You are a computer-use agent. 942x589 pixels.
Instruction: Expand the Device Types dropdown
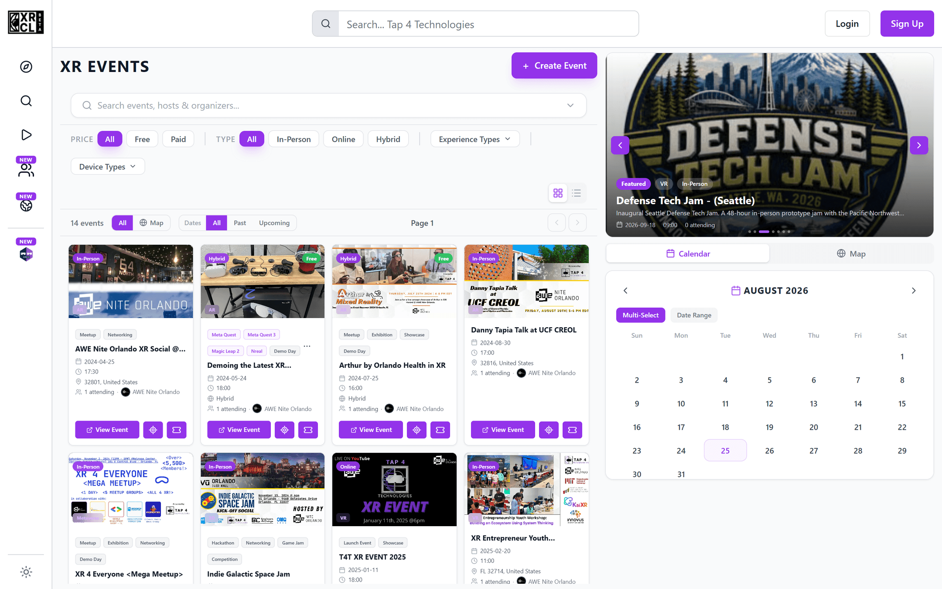point(108,167)
